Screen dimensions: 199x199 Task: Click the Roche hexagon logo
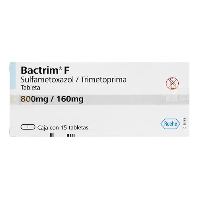click(x=170, y=124)
